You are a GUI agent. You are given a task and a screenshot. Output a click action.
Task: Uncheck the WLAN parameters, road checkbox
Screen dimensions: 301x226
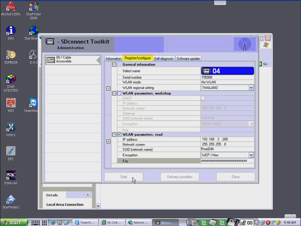pos(119,134)
